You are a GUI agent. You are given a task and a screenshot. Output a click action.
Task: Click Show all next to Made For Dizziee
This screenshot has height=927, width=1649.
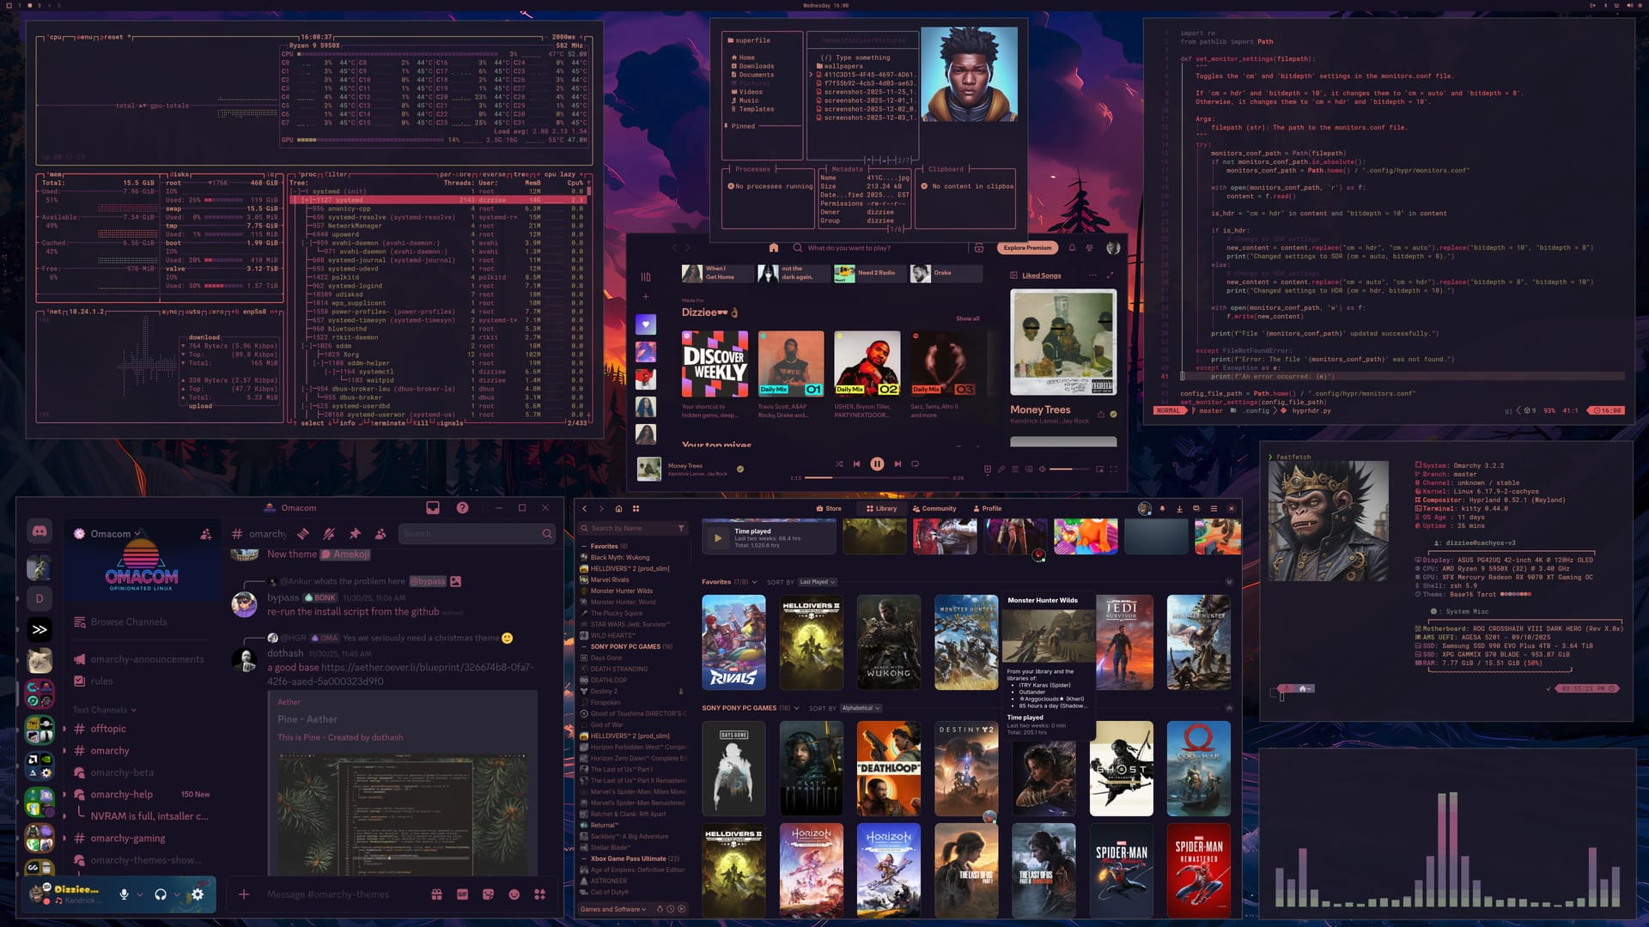coord(967,318)
